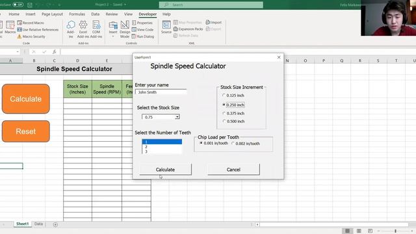Screen dimensions: 416x234
Task: Click Import in the XML group
Action: click(214, 23)
